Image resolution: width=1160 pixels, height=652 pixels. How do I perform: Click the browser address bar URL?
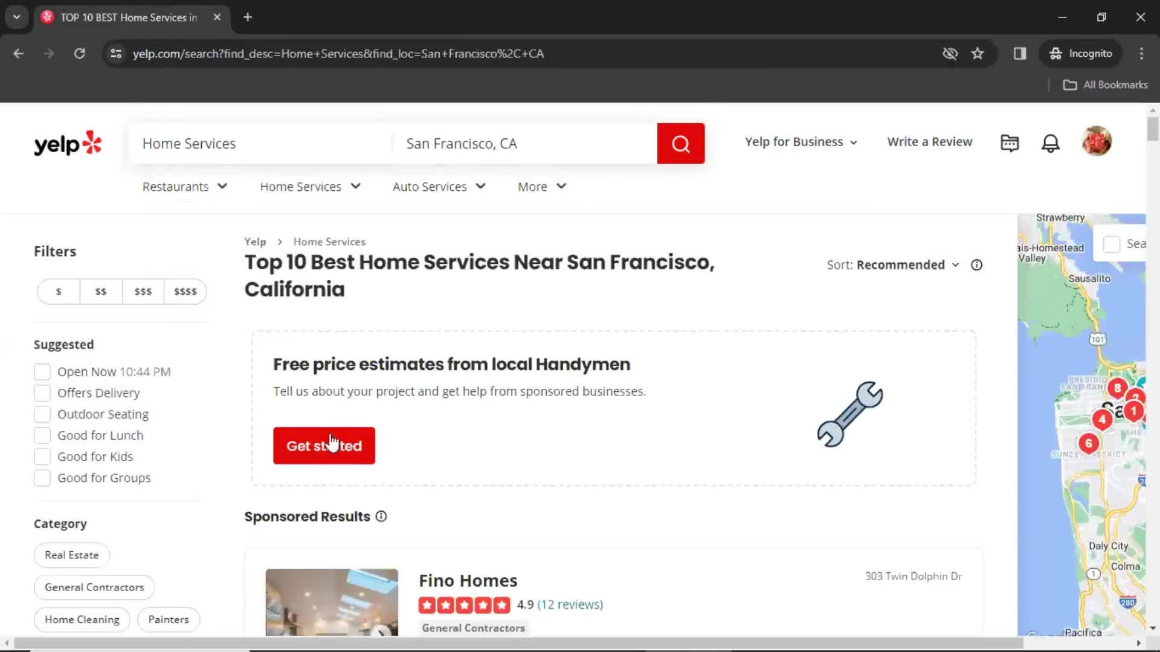[x=338, y=54]
